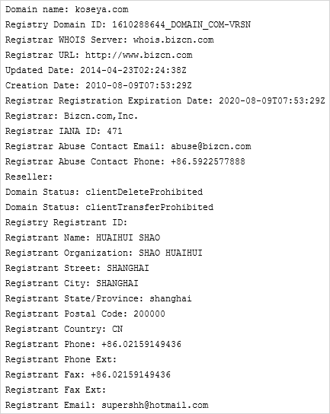
Task: Click the Registrar URL http://www.bizcn.com
Action: click(139, 56)
